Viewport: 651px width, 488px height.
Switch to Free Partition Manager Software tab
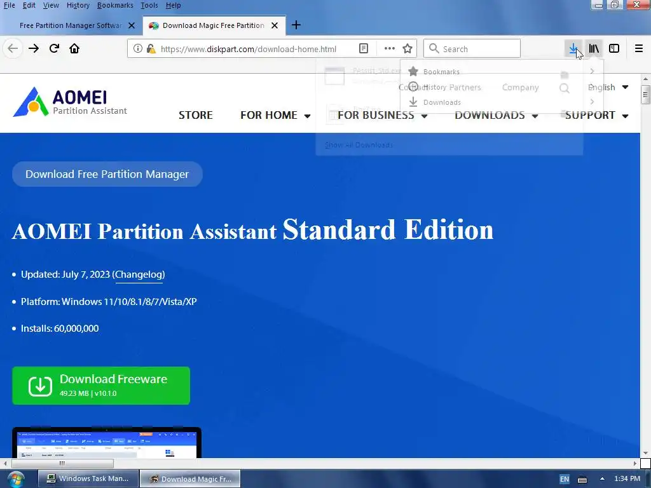[x=71, y=25]
